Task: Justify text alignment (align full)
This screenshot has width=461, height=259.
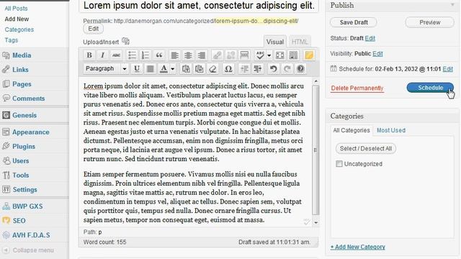Action: [x=151, y=69]
